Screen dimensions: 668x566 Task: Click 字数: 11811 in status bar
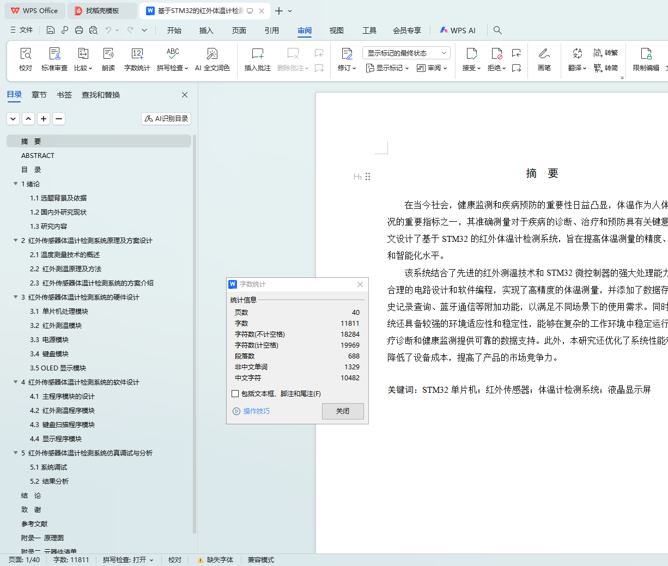tap(71, 559)
